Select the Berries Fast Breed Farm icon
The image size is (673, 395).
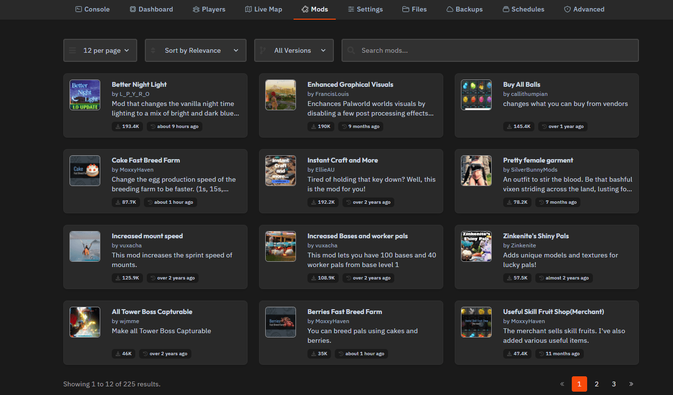coord(281,322)
